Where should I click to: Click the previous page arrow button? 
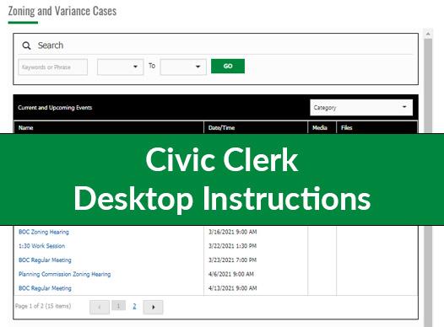(x=100, y=308)
